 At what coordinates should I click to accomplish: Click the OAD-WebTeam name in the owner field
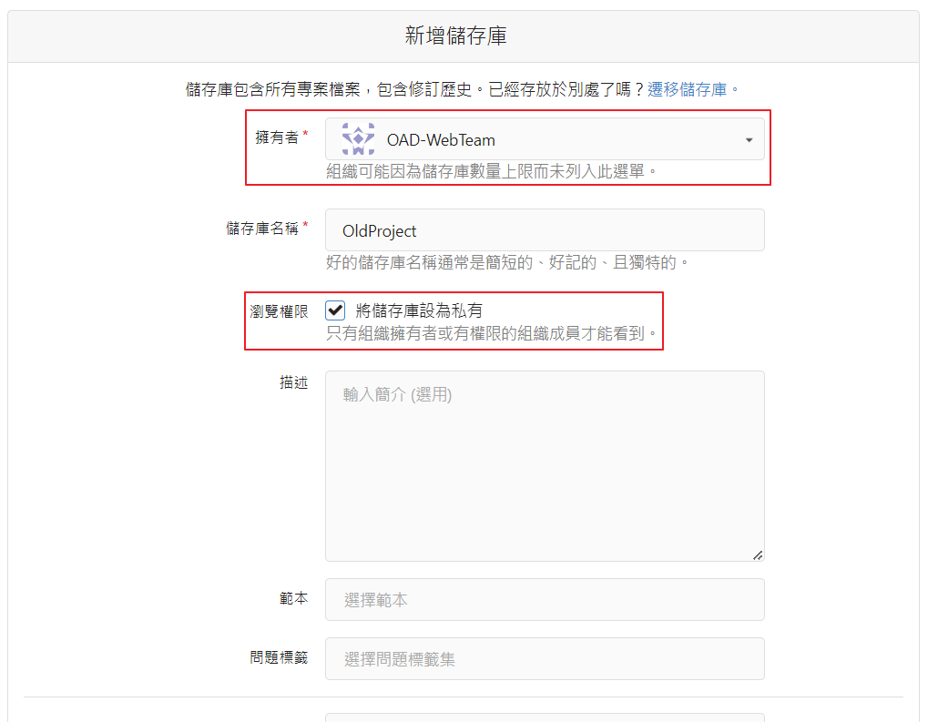point(441,140)
